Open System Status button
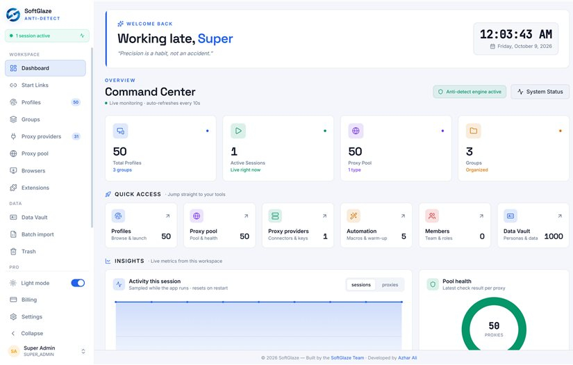Image resolution: width=573 pixels, height=365 pixels. (x=540, y=92)
